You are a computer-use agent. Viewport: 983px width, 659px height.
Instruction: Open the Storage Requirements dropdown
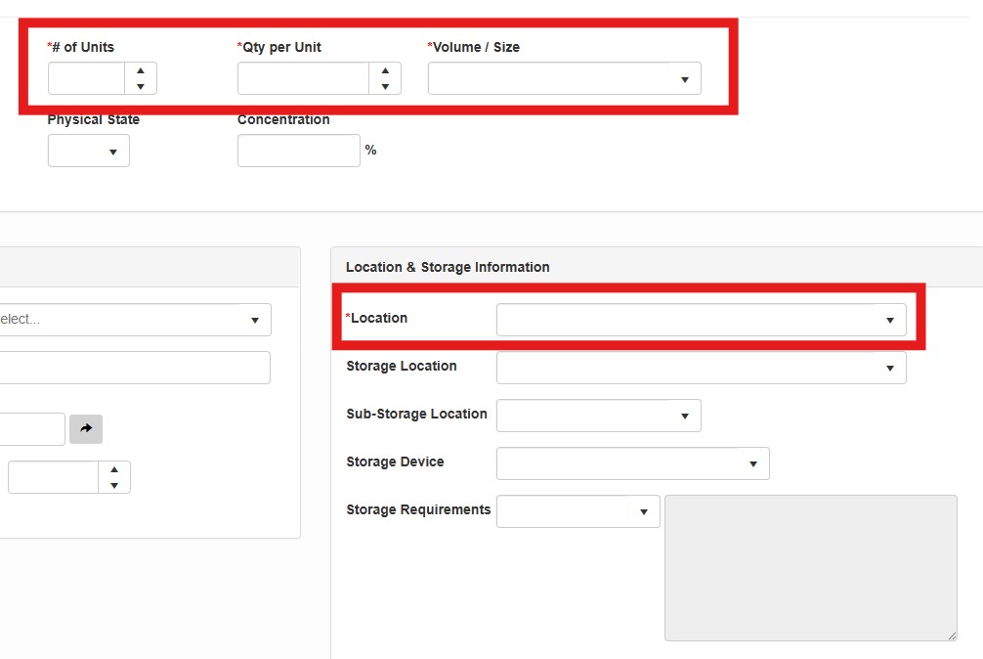577,511
